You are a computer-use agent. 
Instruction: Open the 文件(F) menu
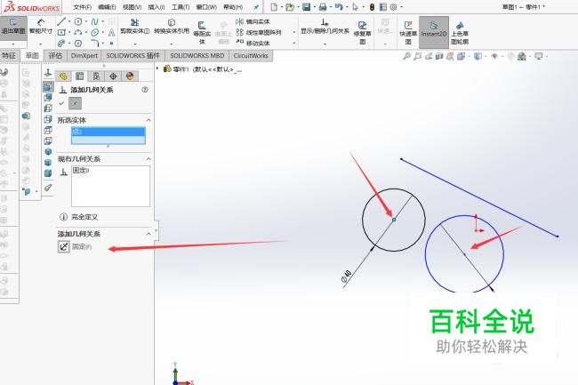(83, 7)
